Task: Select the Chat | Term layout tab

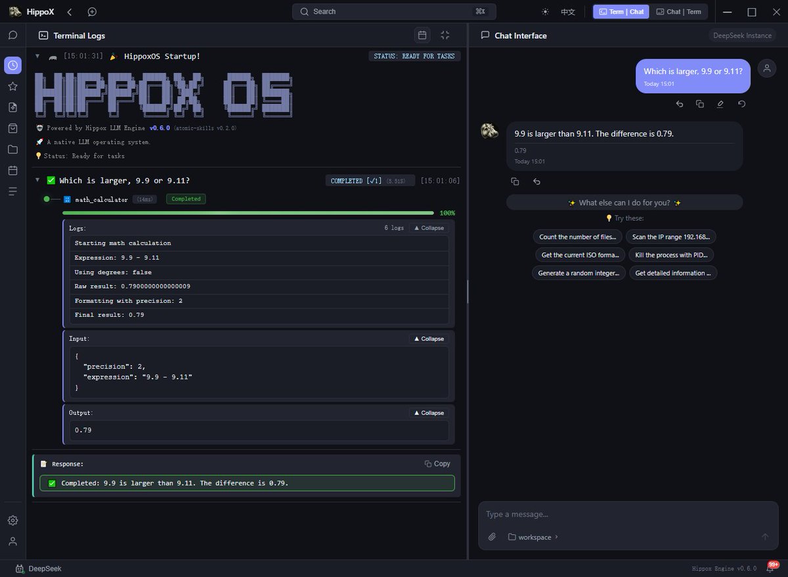Action: [x=678, y=12]
